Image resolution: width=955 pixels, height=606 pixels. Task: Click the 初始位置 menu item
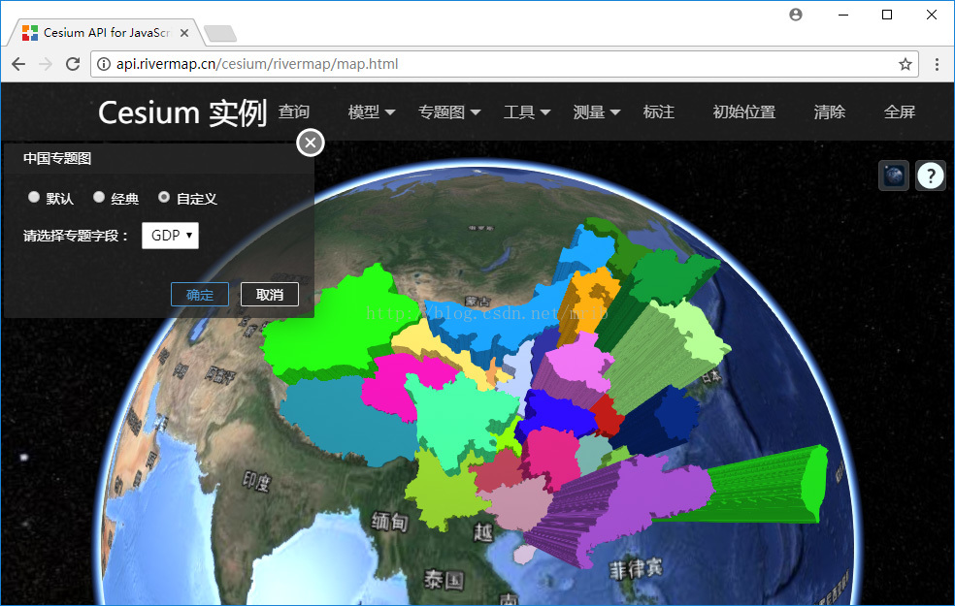click(x=744, y=112)
